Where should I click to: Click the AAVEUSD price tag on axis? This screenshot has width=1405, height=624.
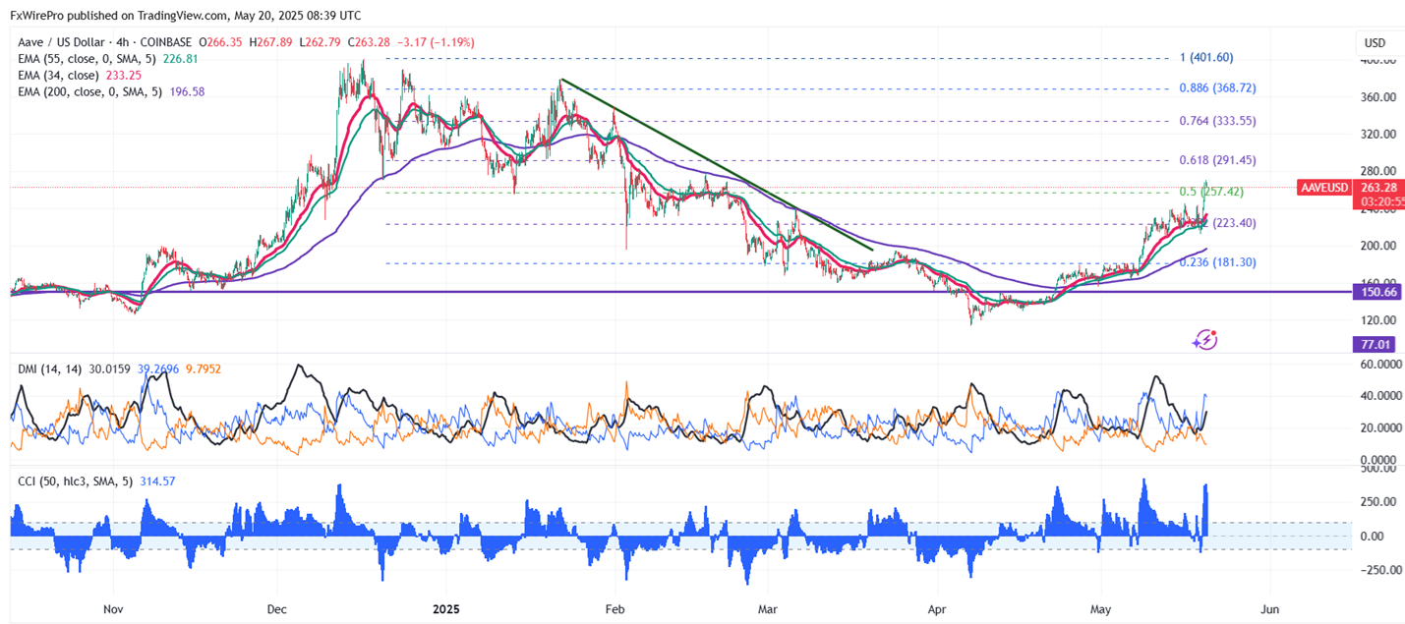tap(1325, 187)
